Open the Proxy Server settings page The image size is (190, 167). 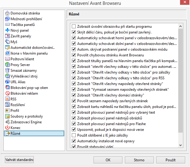coord(20,65)
